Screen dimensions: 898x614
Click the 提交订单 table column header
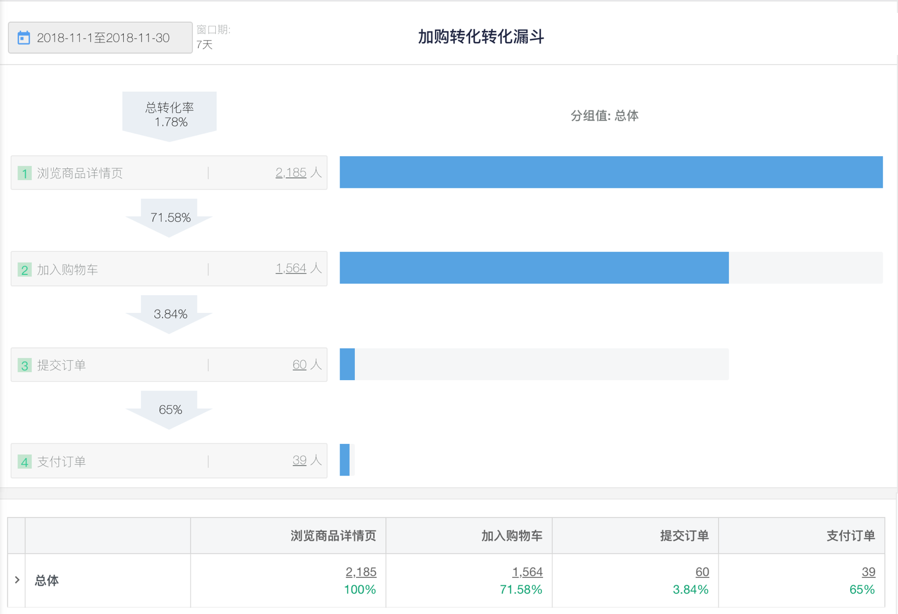685,536
